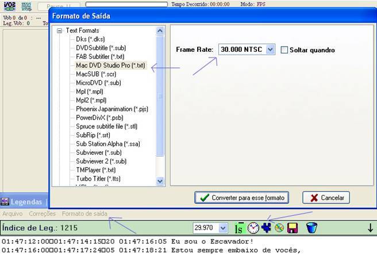Image resolution: width=377 pixels, height=255 pixels.
Task: Click the Frame Rate: label
Action: tap(194, 50)
